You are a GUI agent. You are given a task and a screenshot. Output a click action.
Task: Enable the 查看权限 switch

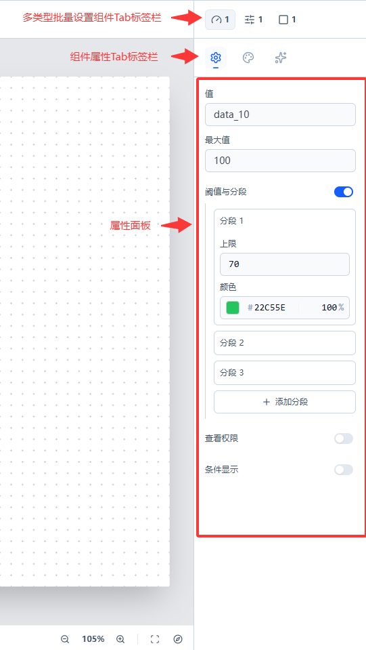[344, 439]
